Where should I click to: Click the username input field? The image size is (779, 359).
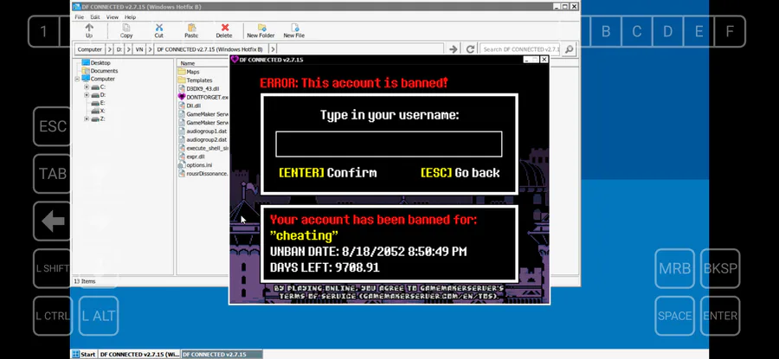click(389, 144)
